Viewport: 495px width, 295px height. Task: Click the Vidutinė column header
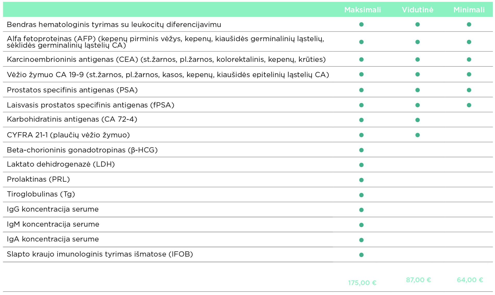click(417, 10)
